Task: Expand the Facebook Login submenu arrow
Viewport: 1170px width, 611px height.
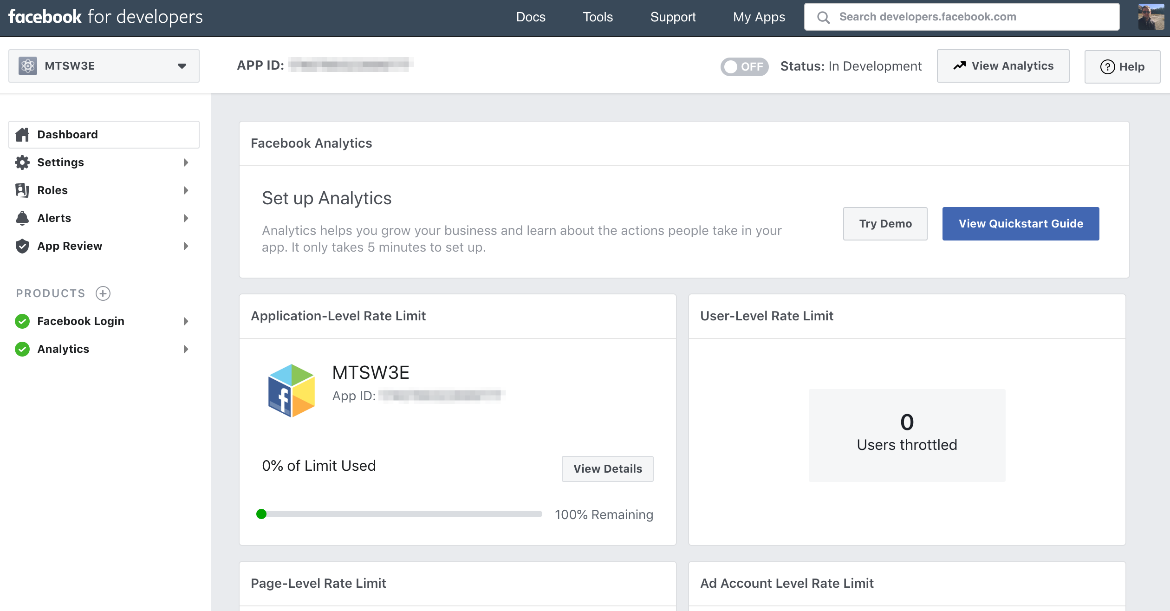Action: coord(186,321)
